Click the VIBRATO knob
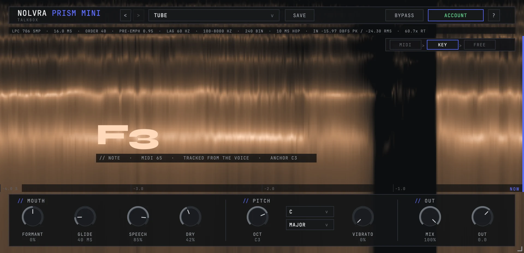The height and width of the screenshot is (253, 524). pos(363,217)
